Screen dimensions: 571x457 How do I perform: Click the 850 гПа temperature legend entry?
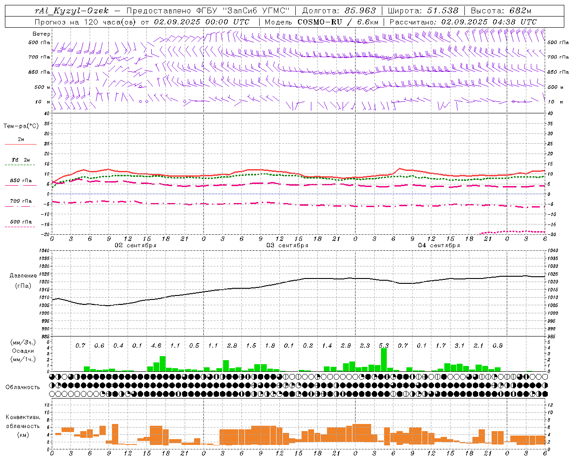pos(21,181)
